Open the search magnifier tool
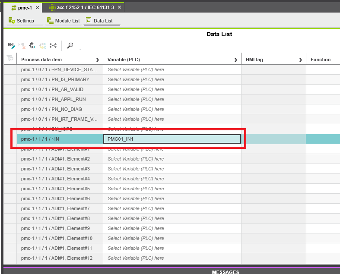 pos(70,45)
